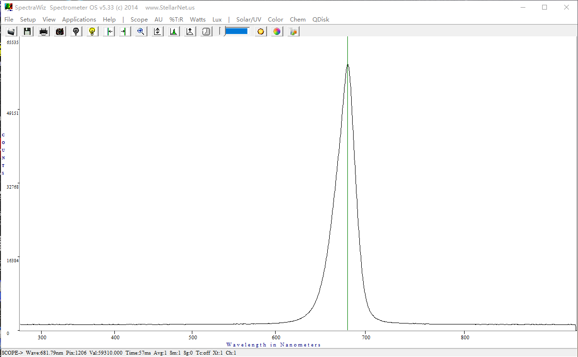
Task: Click the rounded square toolbar icon
Action: tap(206, 32)
